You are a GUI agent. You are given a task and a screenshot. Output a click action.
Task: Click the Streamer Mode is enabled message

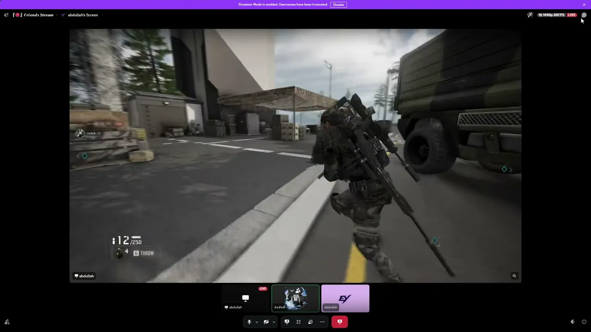(283, 5)
